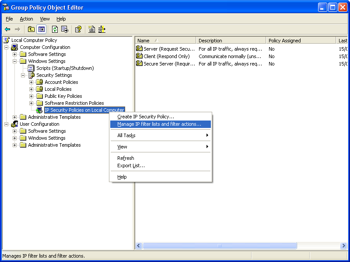Select Software Settings label under User Configuration

click(47, 131)
